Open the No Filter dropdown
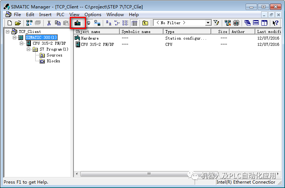The height and width of the screenshot is (188, 285). (x=208, y=23)
